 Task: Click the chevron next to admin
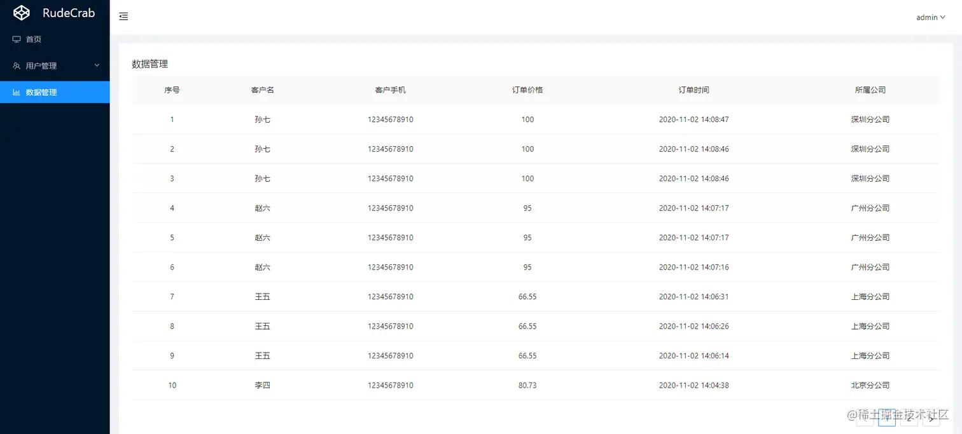(x=942, y=17)
